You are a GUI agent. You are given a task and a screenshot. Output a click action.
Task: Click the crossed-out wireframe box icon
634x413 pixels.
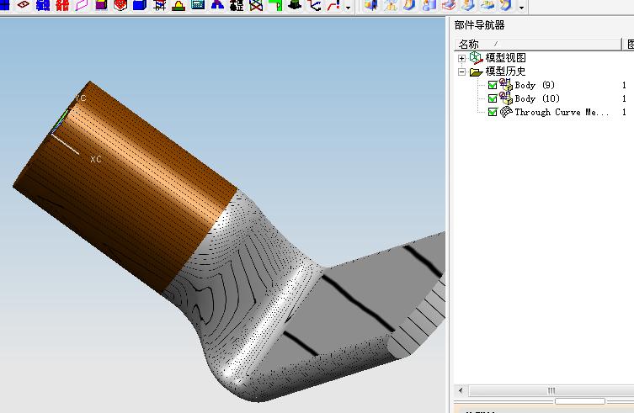pyautogui.click(x=256, y=5)
